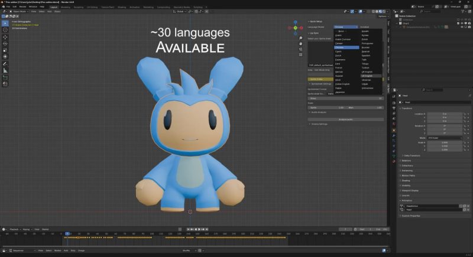Viewport: 473px width, 257px height.
Task: Activate the Measure tool
Action: click(5, 70)
